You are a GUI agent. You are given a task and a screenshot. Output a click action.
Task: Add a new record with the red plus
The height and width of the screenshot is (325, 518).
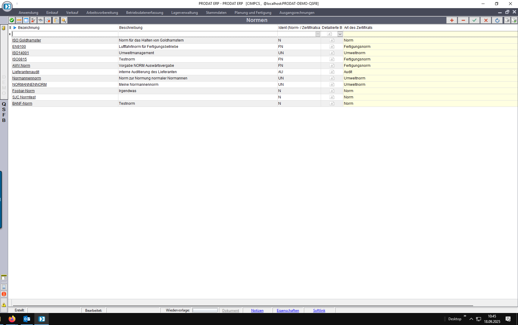tap(452, 20)
